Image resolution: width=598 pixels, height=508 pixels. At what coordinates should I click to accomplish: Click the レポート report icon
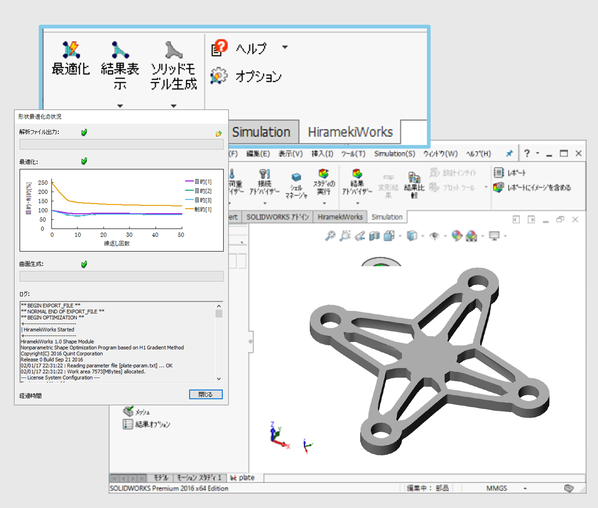(x=499, y=173)
